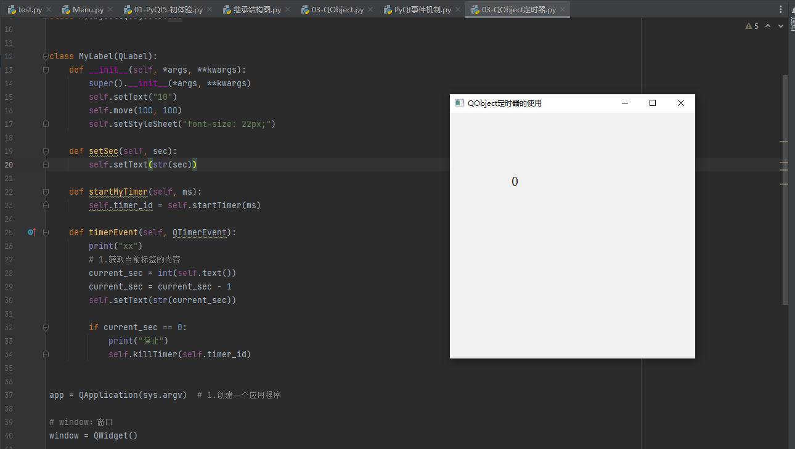795x449 pixels.
Task: Close the PyQt事件机制.py tab
Action: pos(458,10)
